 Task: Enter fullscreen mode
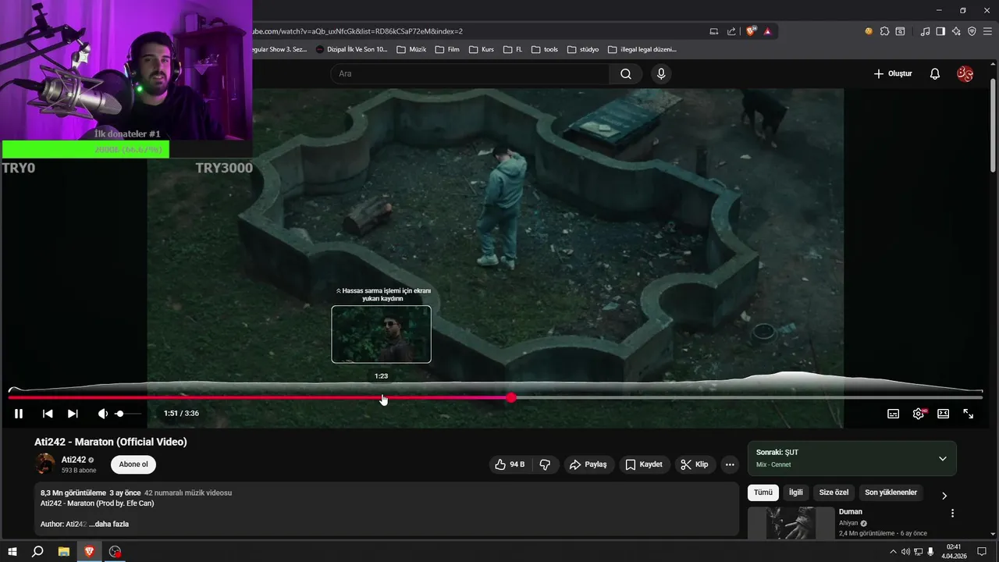(968, 414)
